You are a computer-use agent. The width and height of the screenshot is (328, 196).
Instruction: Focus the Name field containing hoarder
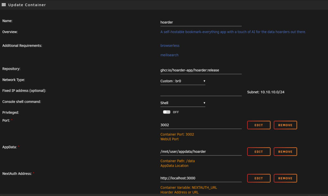201,22
